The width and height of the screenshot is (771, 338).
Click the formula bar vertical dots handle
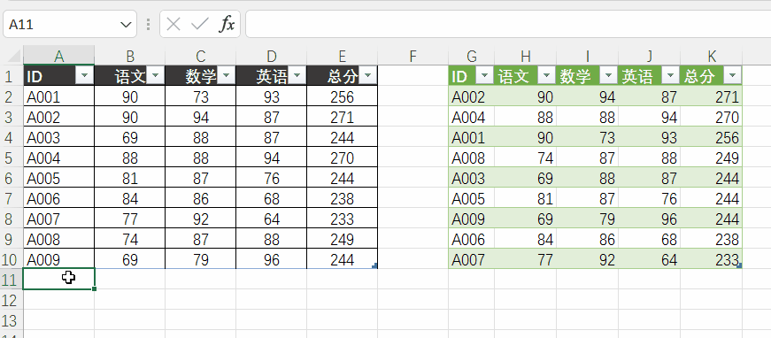click(148, 24)
